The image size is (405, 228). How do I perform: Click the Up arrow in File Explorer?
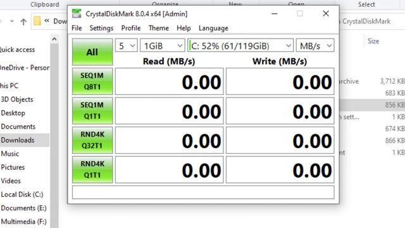23,22
